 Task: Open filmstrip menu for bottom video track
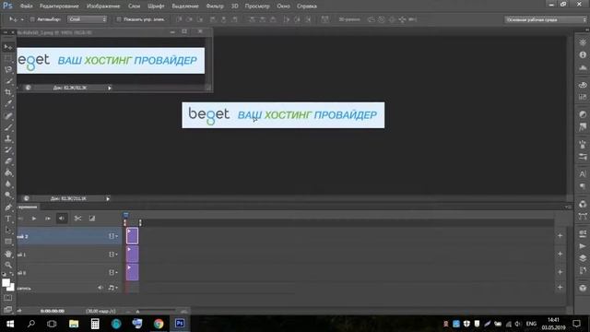(x=112, y=272)
